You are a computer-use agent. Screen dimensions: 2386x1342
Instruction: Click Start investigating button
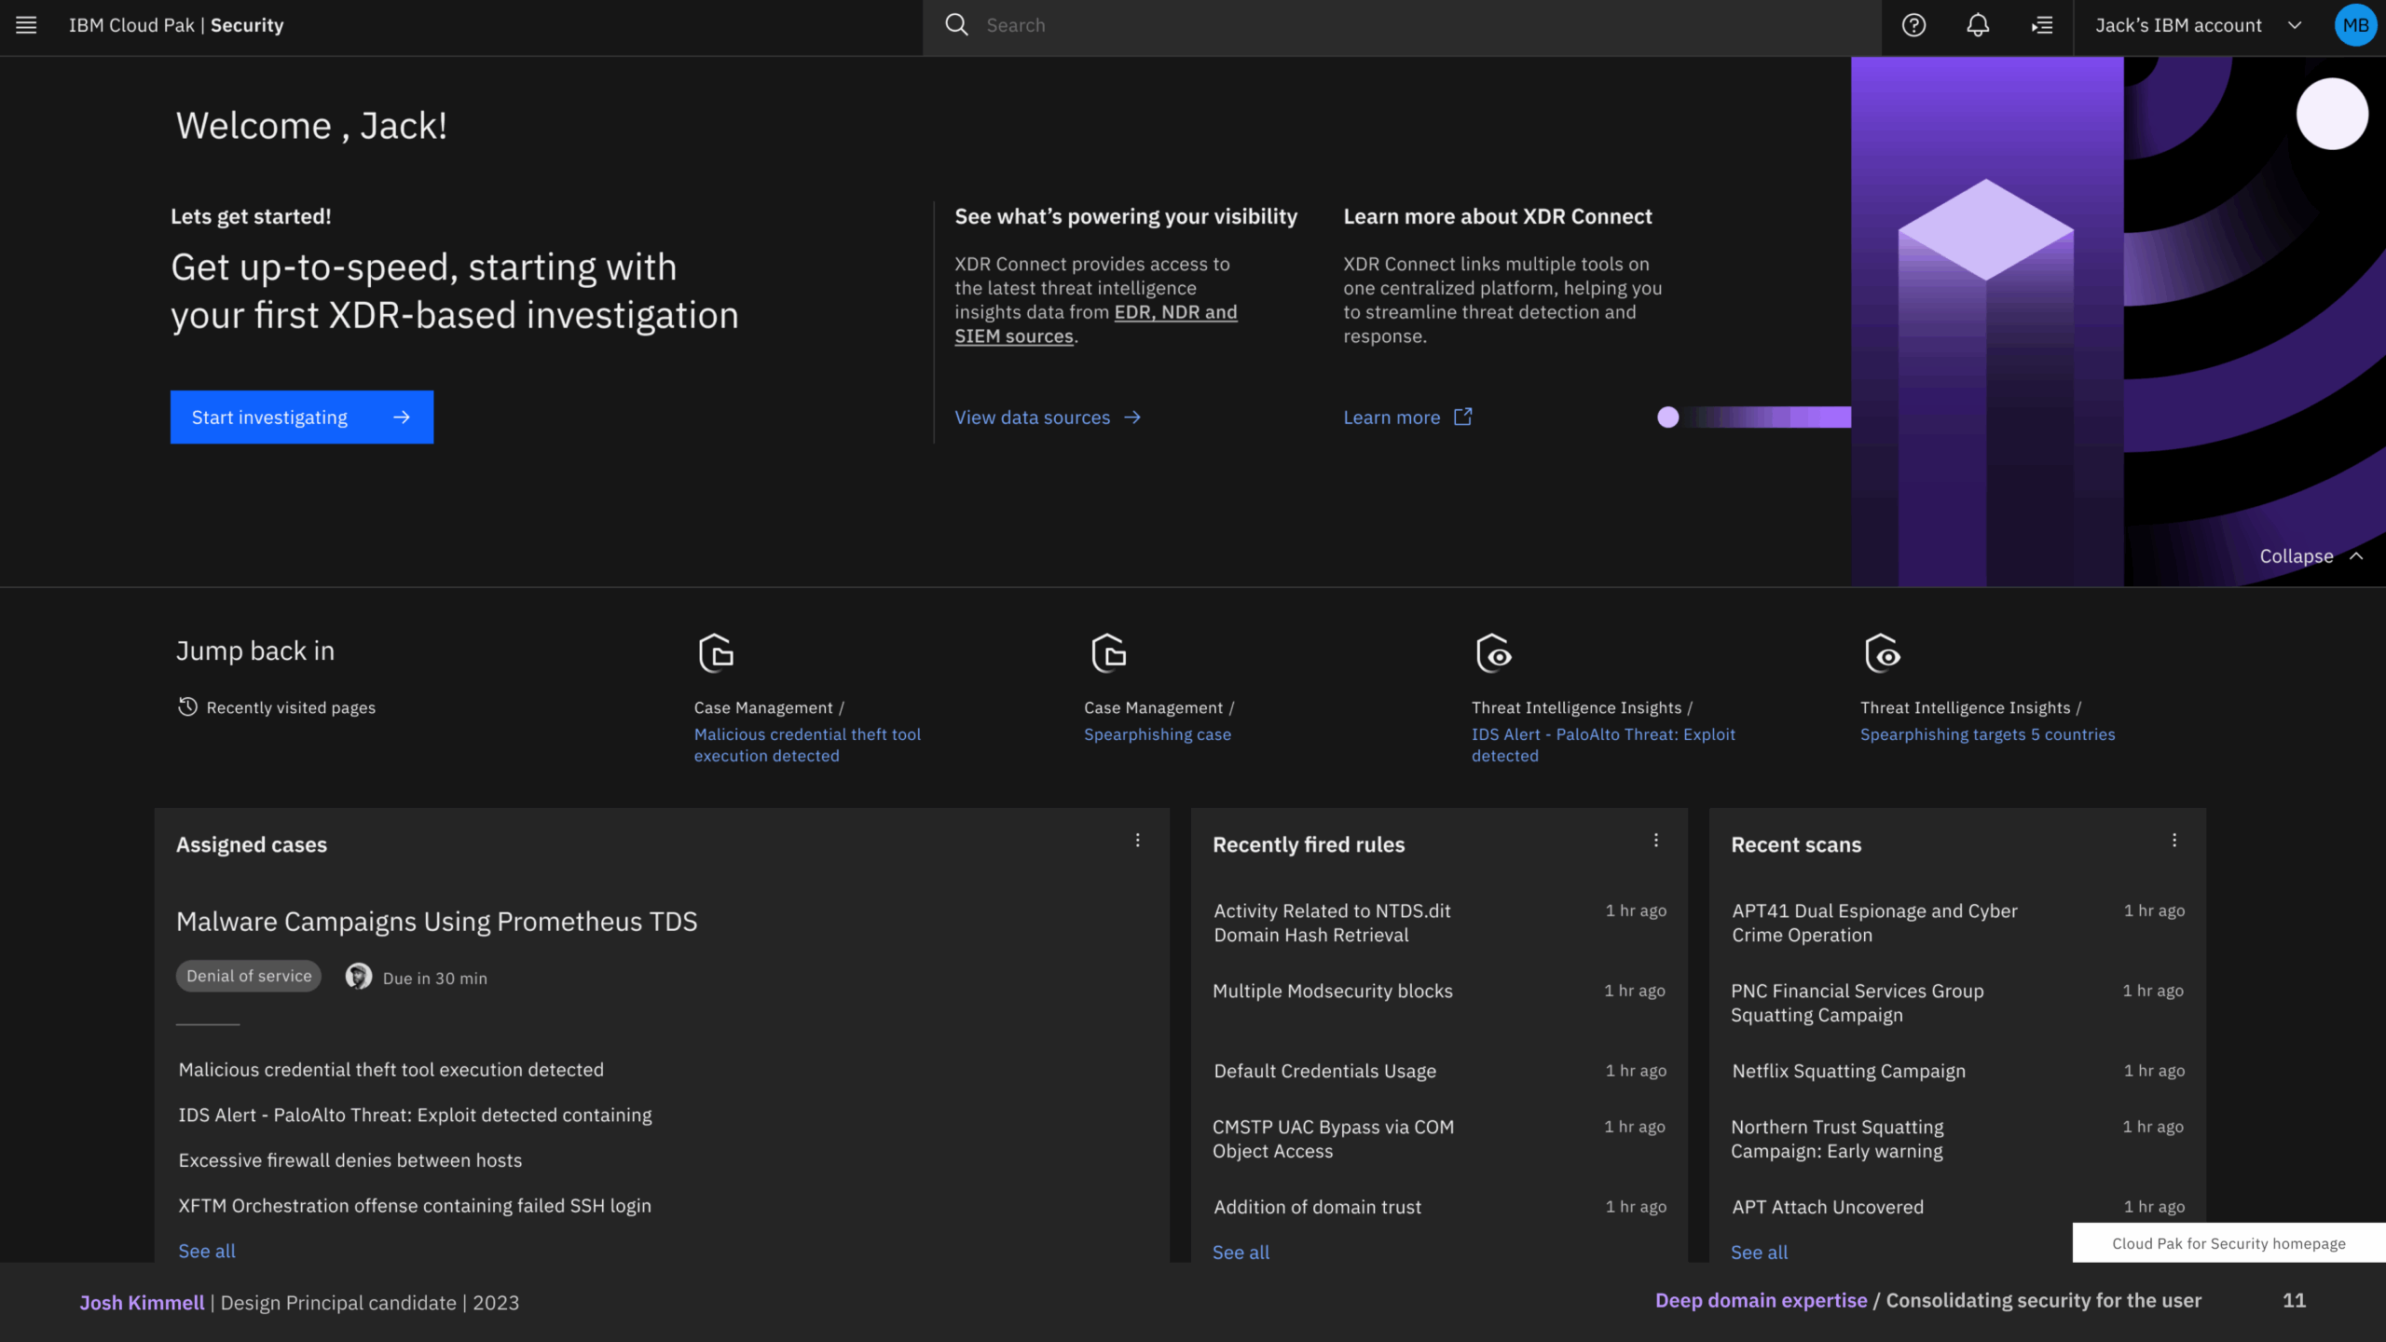pyautogui.click(x=302, y=418)
